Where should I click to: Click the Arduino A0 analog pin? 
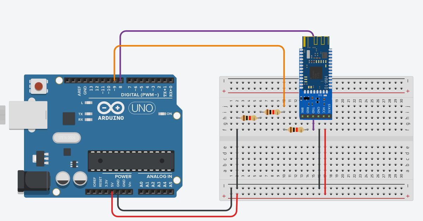click(142, 192)
